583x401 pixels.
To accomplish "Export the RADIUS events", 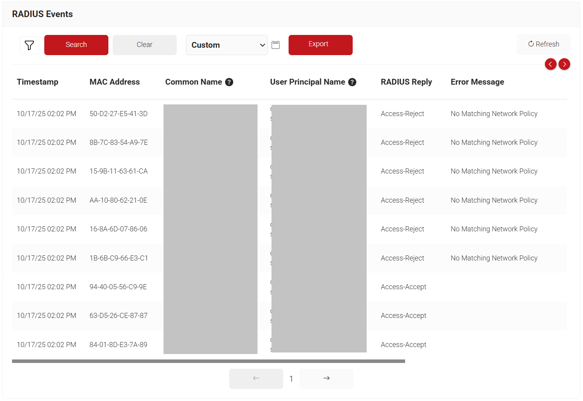I will tap(320, 45).
